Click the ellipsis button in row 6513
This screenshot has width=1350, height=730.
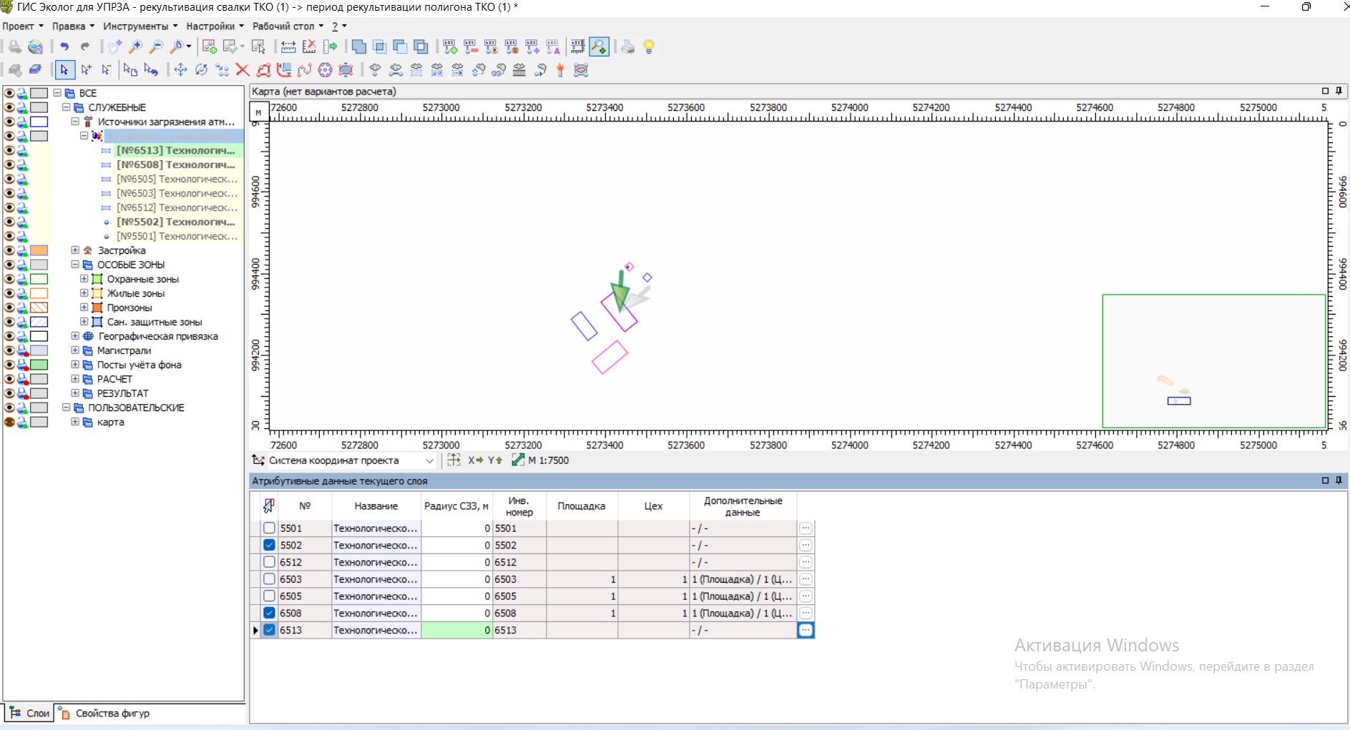[806, 631]
